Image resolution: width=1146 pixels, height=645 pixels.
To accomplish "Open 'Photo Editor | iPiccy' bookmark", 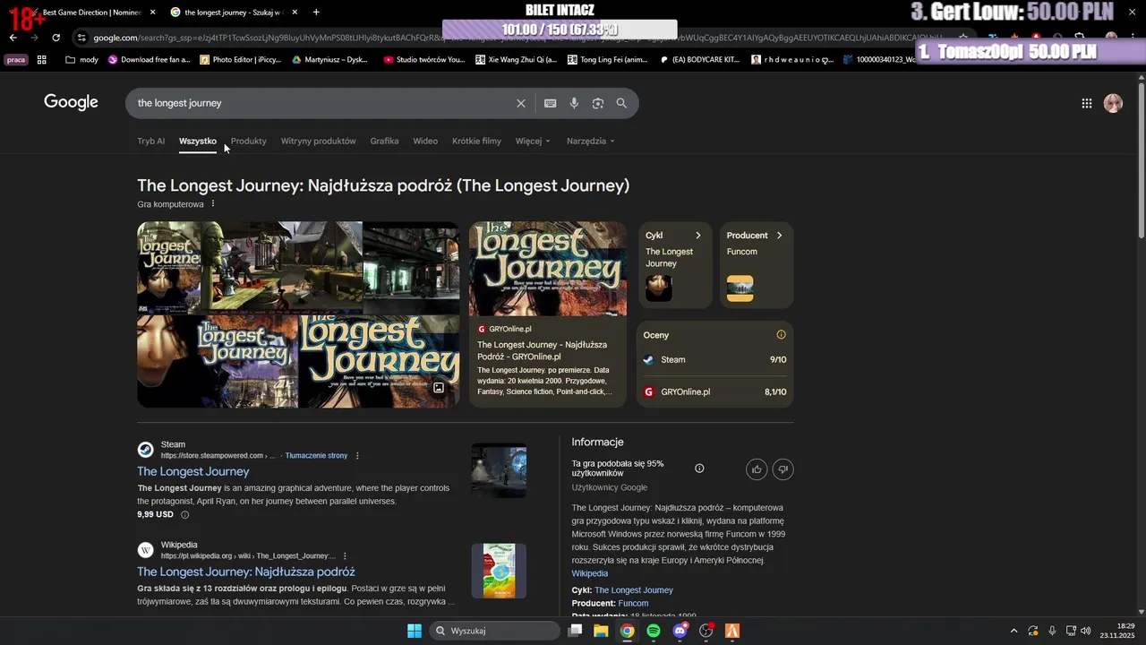I will 240,60.
